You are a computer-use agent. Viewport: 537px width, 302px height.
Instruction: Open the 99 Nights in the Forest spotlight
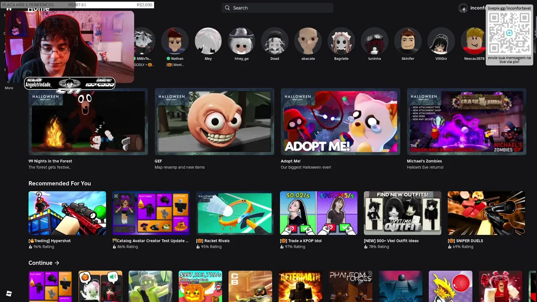[88, 122]
